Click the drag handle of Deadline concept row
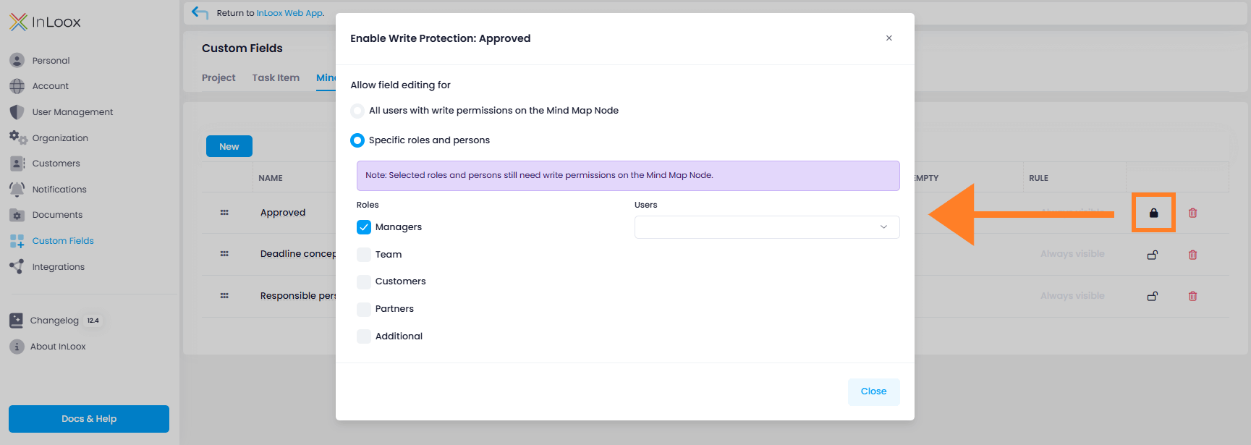The image size is (1251, 445). click(x=224, y=254)
